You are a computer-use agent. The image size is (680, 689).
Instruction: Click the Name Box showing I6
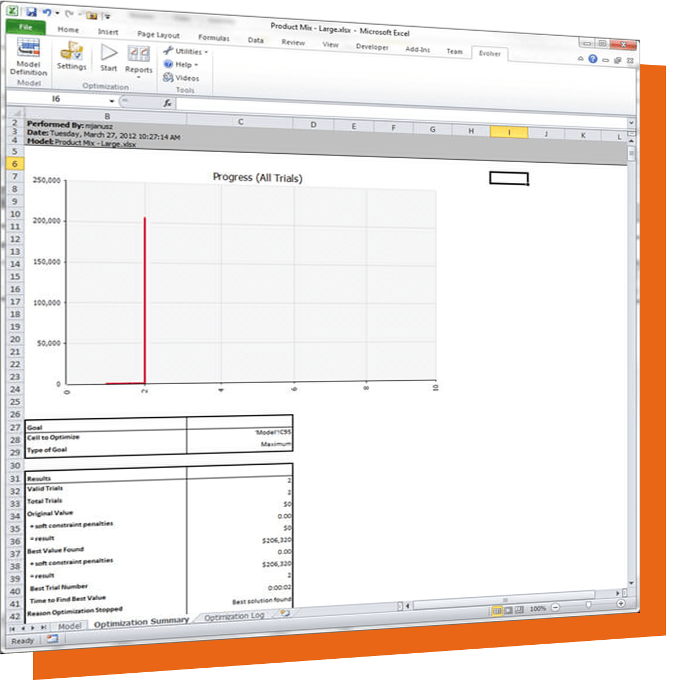56,99
